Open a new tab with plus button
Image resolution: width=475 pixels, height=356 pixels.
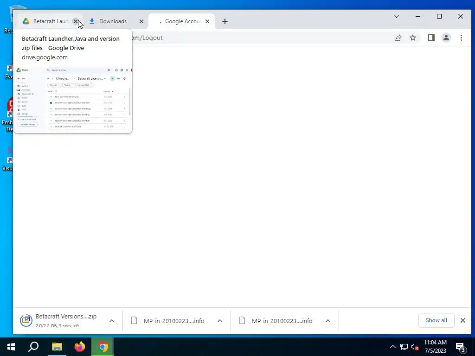pos(225,21)
